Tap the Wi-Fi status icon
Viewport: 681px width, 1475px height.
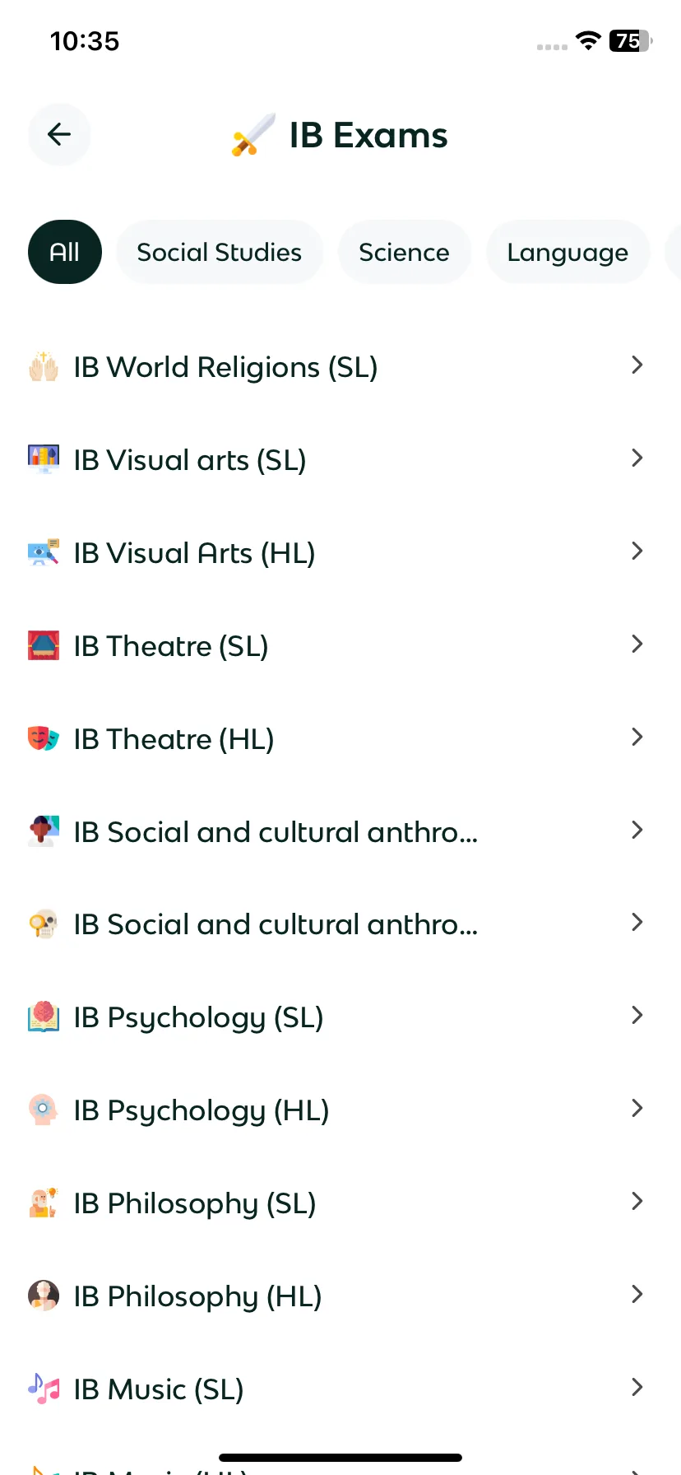(588, 40)
